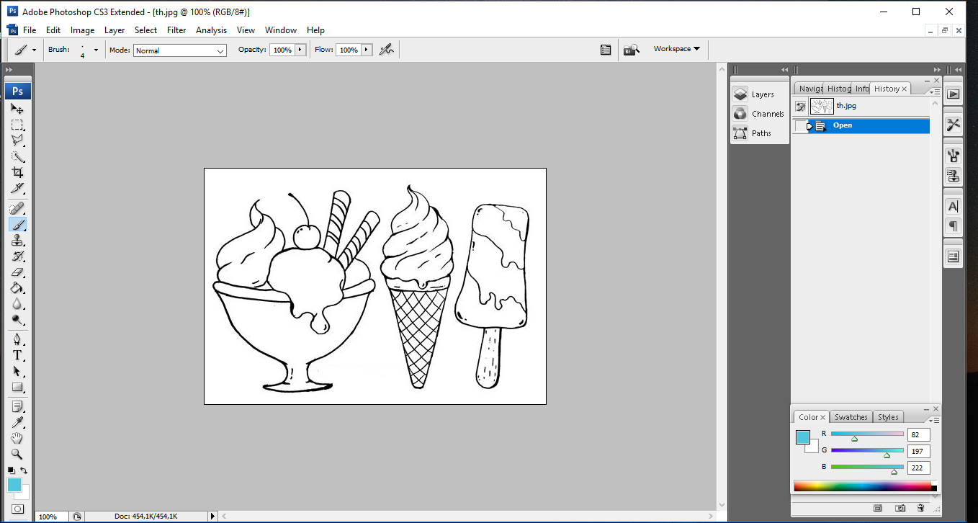Open the Brush tool preset picker
Screen dimensions: 978x523
(25, 50)
